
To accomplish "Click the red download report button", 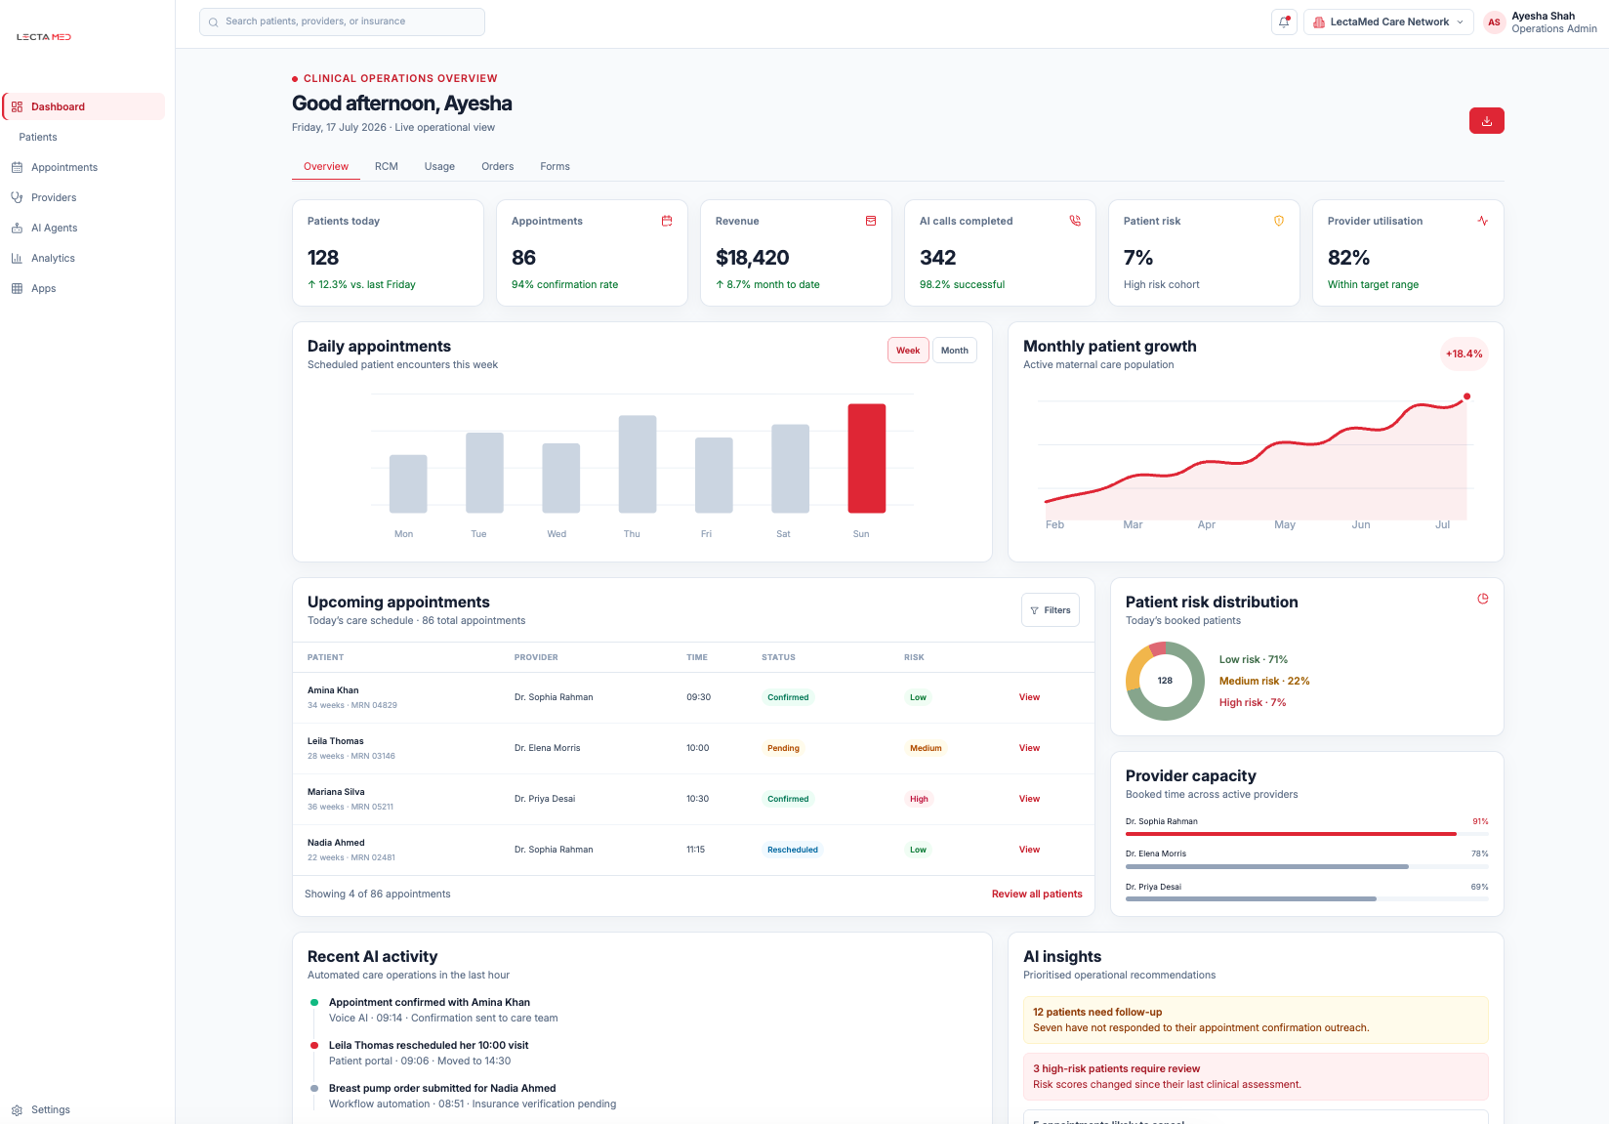I will click(x=1486, y=121).
